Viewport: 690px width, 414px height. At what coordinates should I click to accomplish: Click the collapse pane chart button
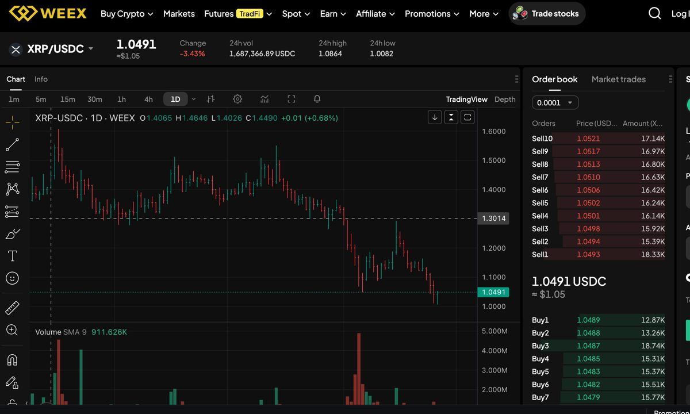tap(451, 117)
